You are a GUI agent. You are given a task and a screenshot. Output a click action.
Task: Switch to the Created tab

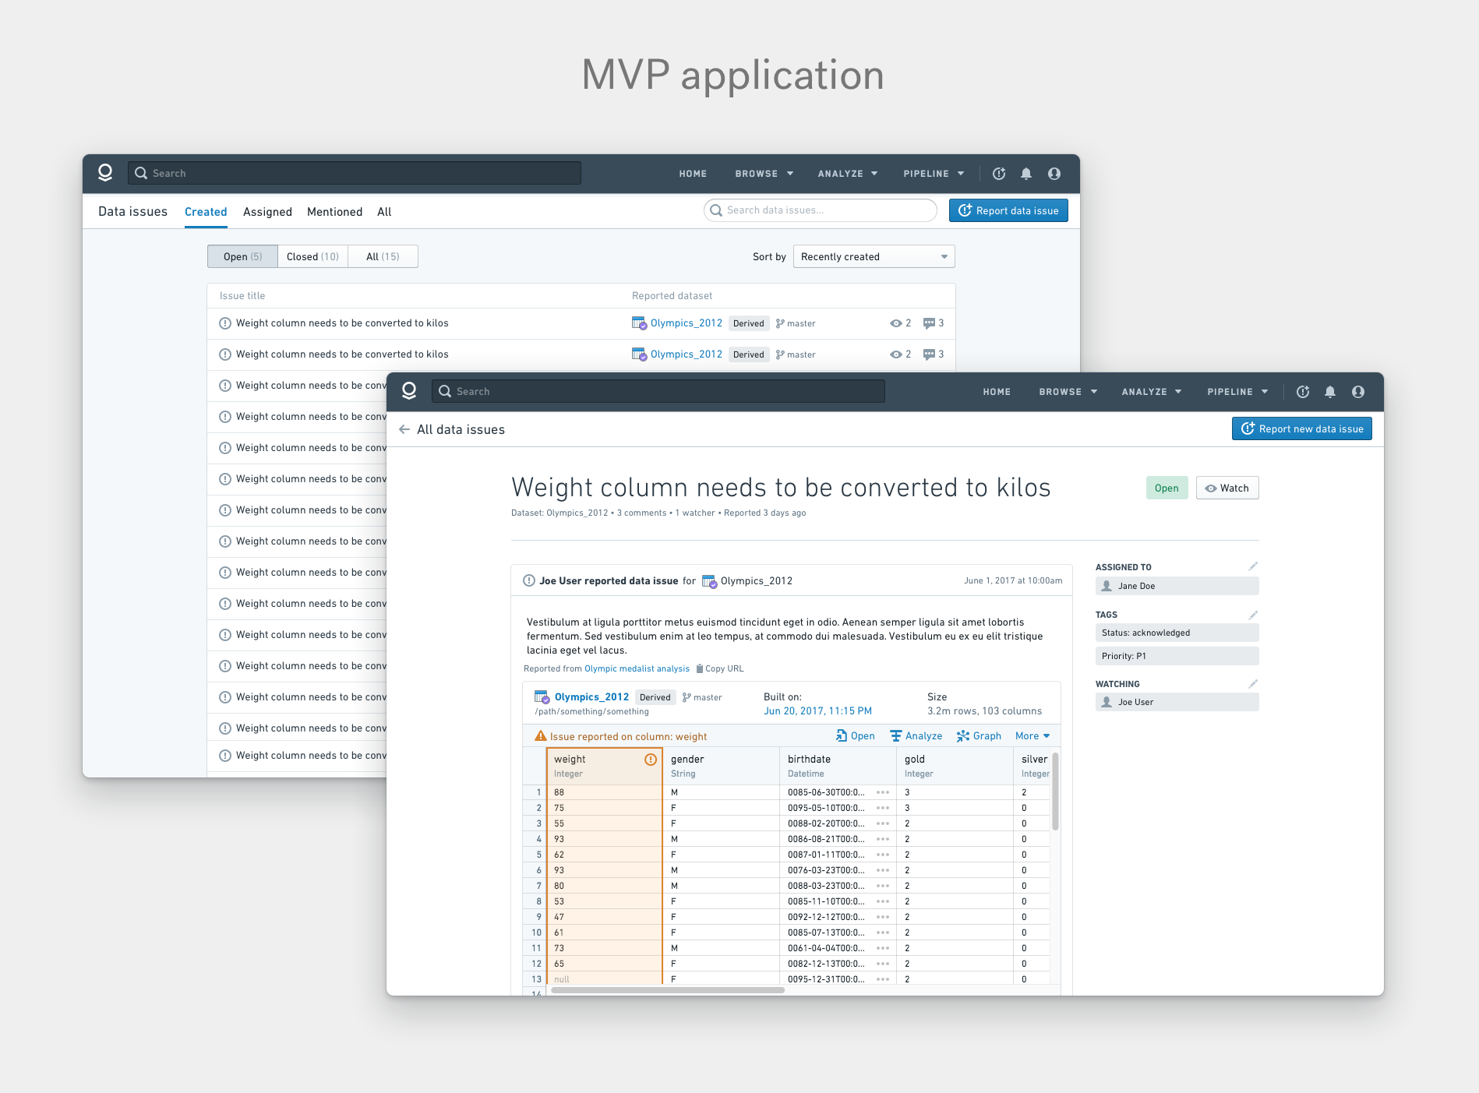pyautogui.click(x=206, y=212)
